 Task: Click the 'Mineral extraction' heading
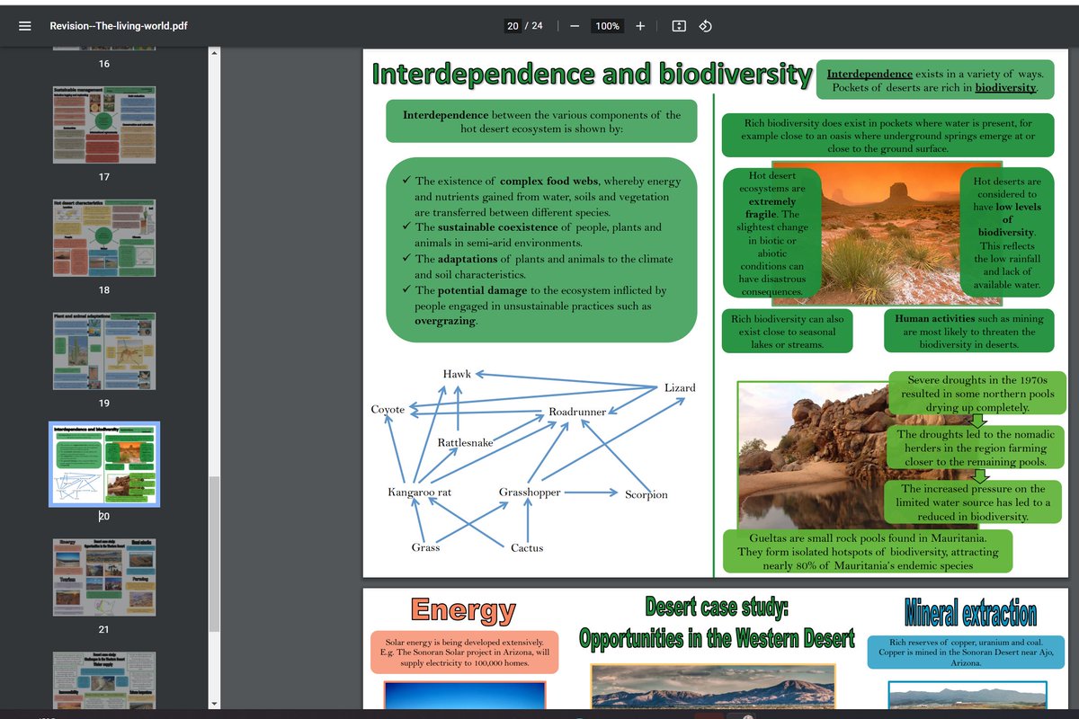pyautogui.click(x=970, y=613)
